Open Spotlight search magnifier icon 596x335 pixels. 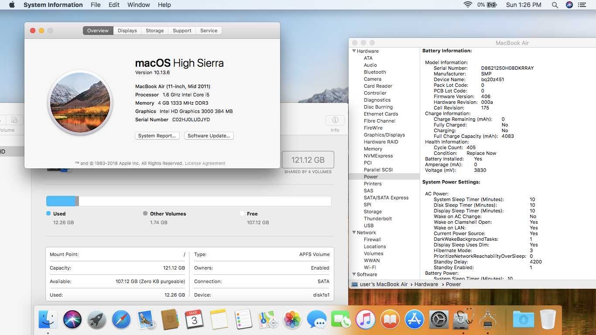555,5
